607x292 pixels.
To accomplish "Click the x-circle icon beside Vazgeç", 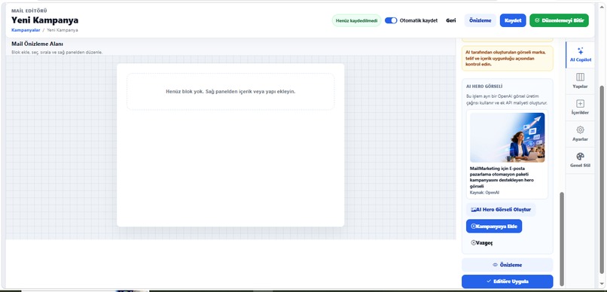I will click(473, 243).
